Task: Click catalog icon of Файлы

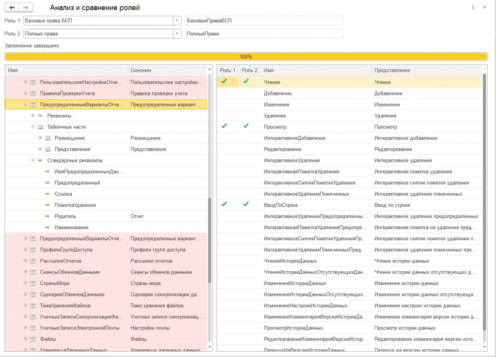Action: [x=33, y=339]
